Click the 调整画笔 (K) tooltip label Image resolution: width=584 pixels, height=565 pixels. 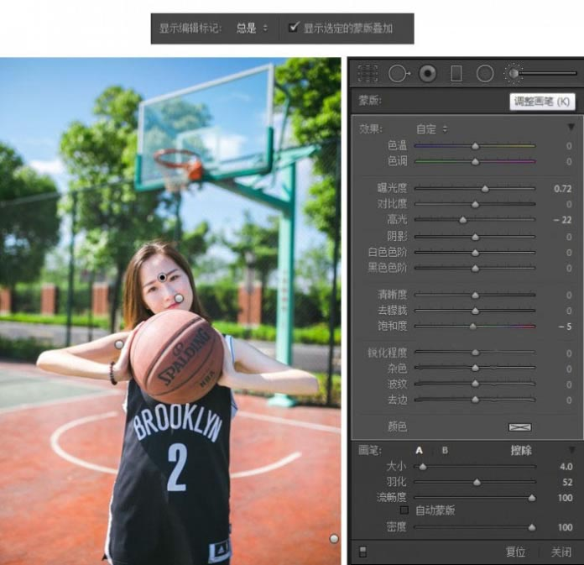coord(542,102)
